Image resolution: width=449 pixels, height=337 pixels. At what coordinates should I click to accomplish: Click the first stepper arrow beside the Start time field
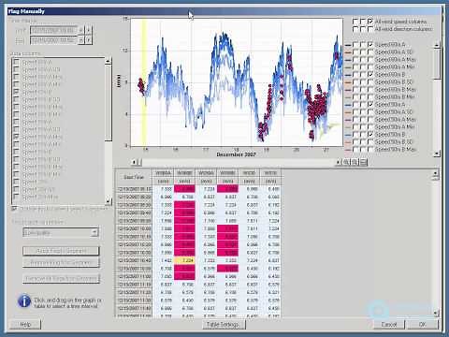click(x=80, y=30)
